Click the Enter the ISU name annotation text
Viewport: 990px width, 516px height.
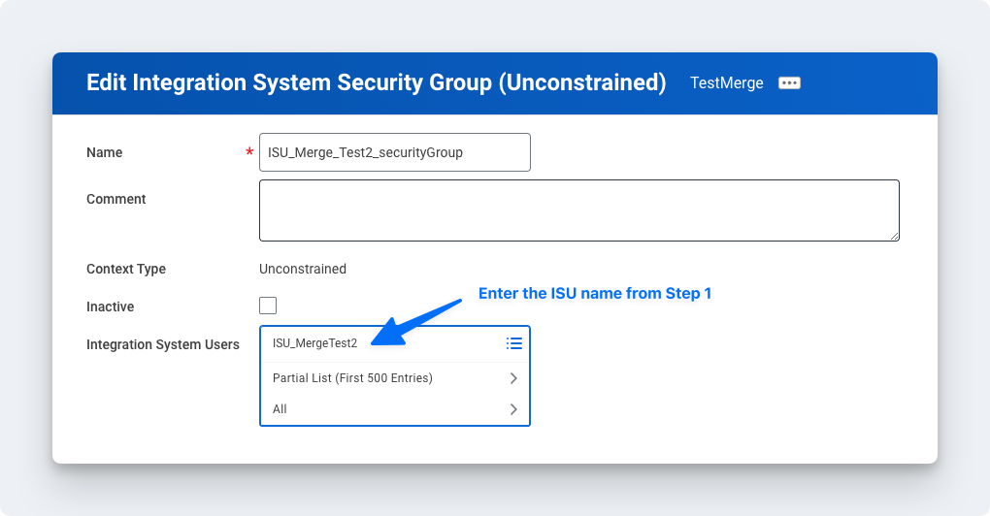(595, 293)
